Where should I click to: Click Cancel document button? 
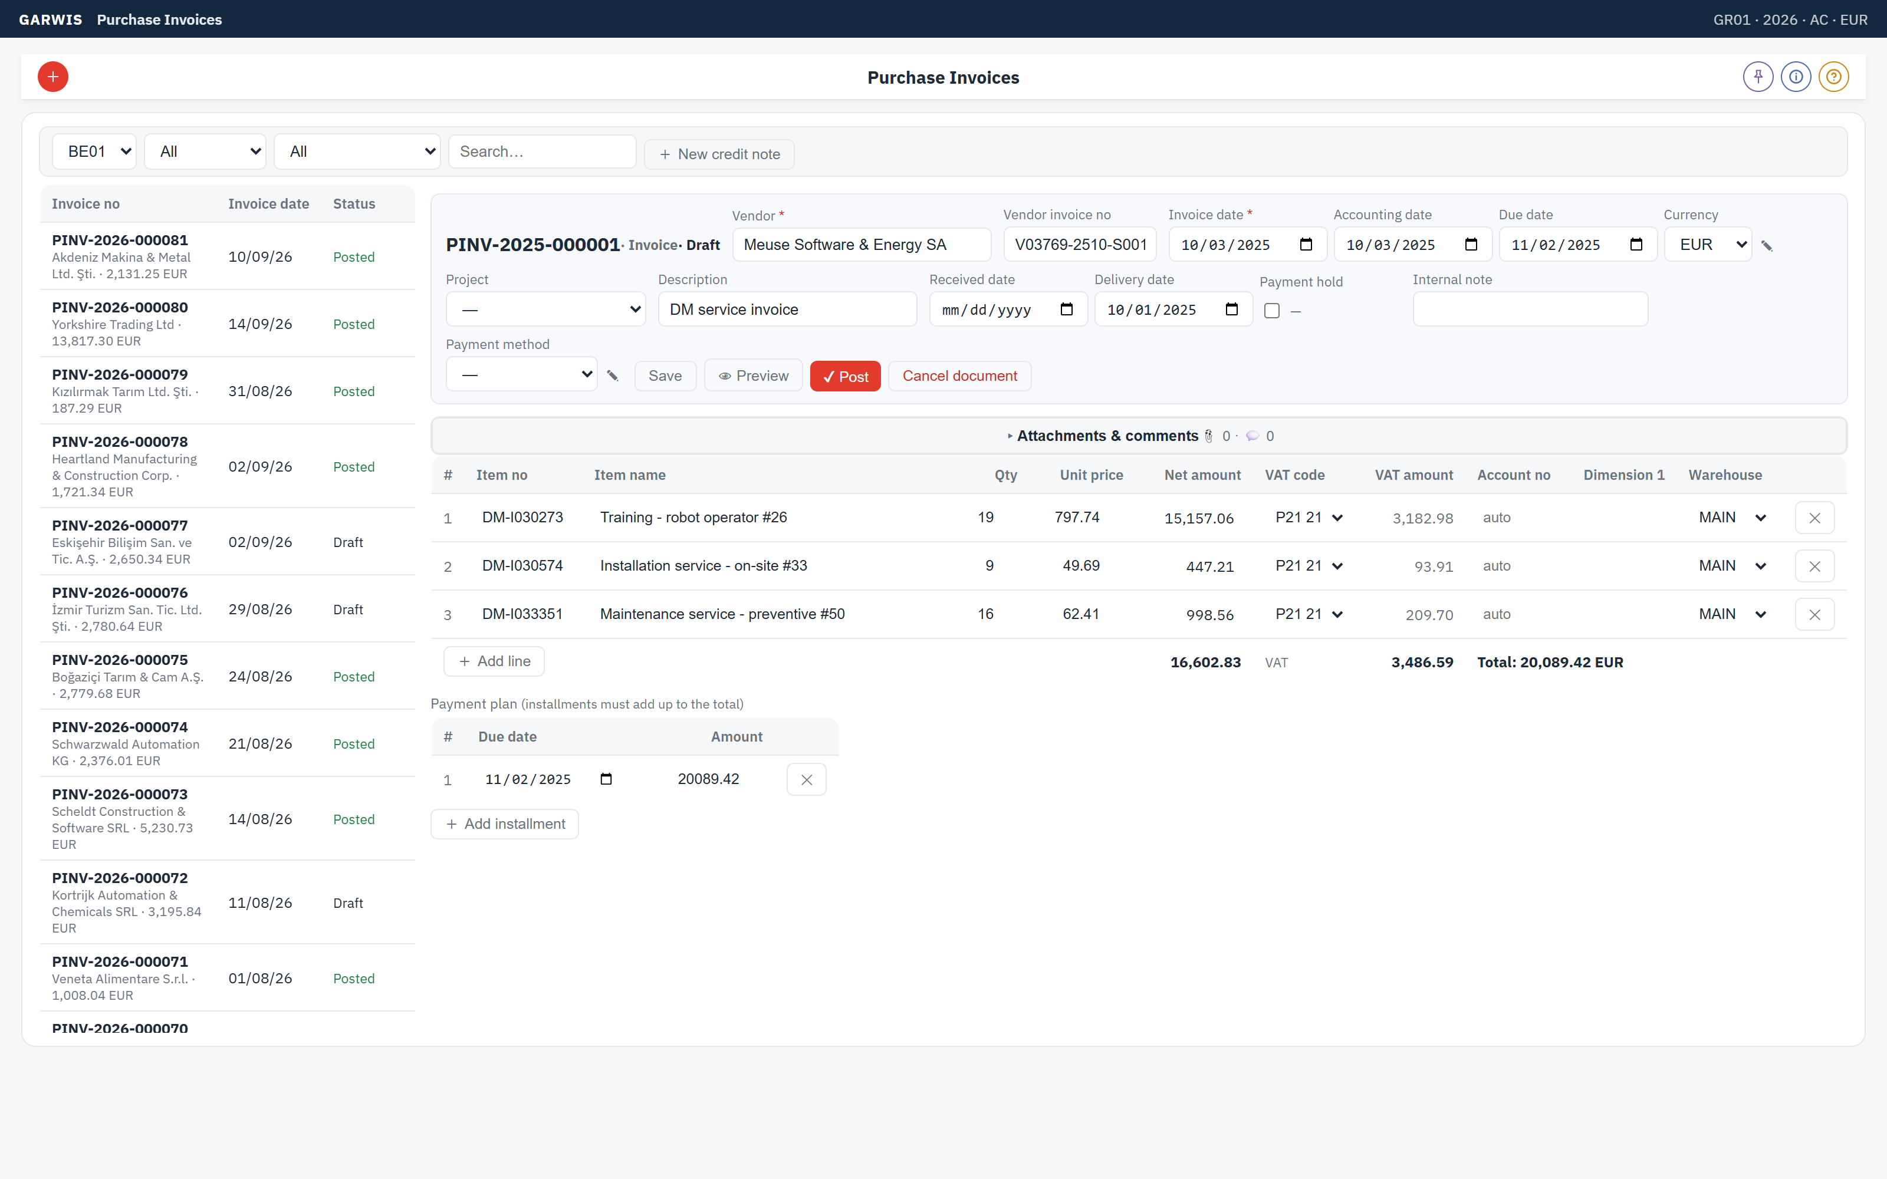click(959, 376)
